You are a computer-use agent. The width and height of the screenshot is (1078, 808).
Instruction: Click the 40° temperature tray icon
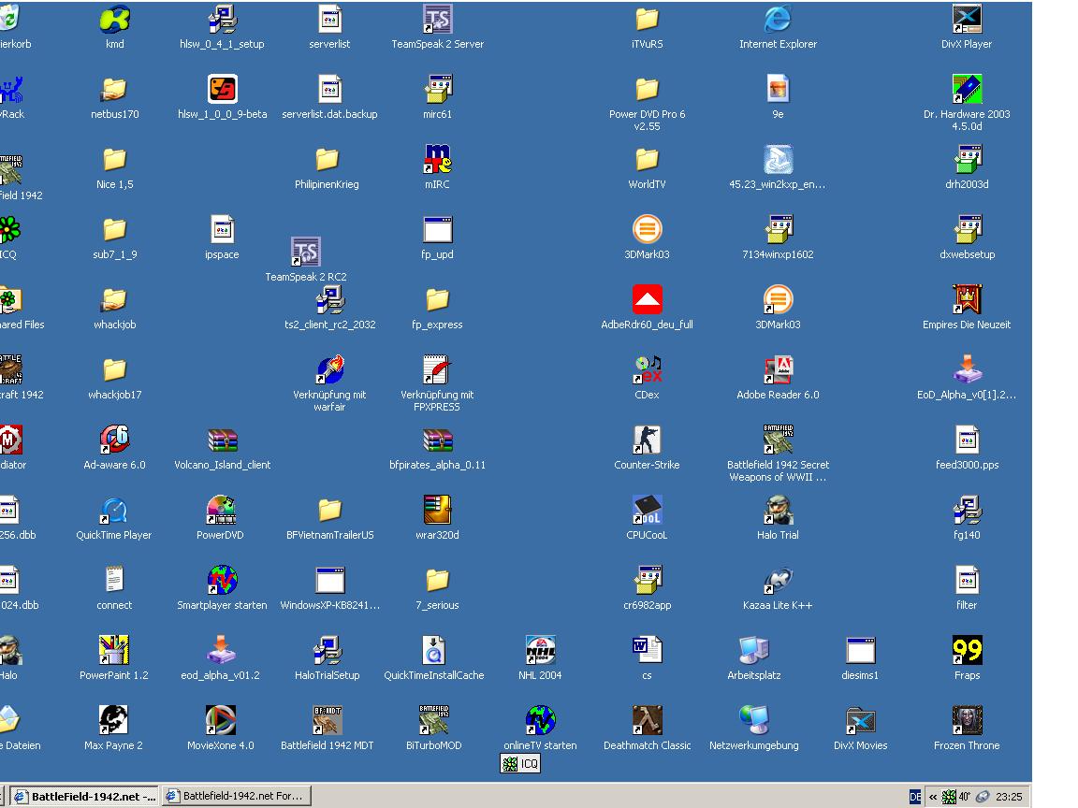965,797
